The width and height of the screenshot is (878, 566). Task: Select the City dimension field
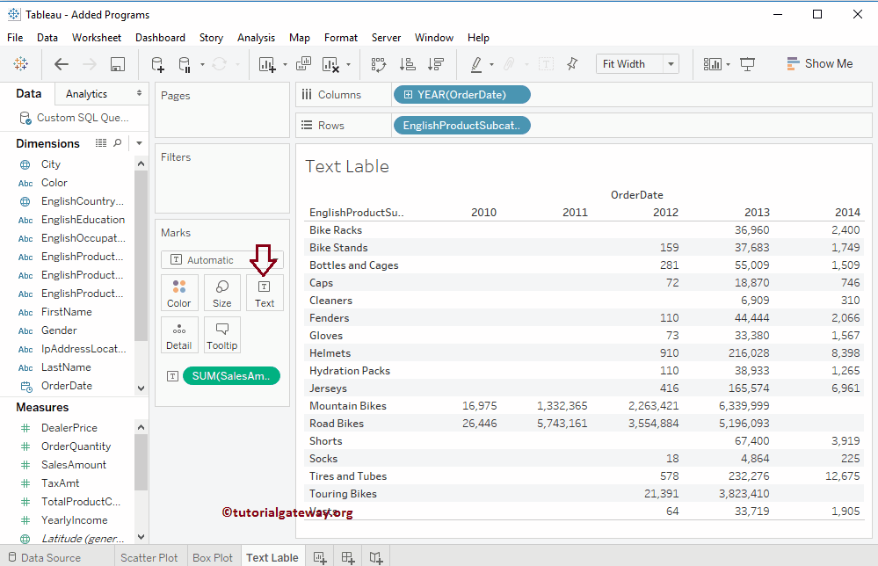50,164
